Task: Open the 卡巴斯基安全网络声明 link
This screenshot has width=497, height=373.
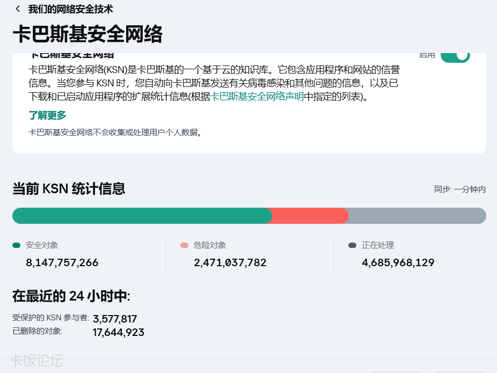Action: [x=258, y=97]
